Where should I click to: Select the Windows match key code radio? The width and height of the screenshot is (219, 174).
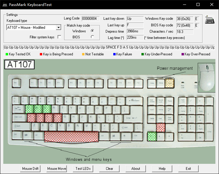pos(92,31)
